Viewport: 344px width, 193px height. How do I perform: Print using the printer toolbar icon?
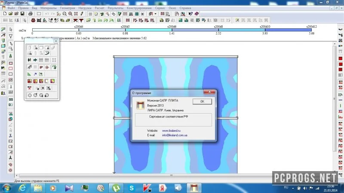click(31, 14)
